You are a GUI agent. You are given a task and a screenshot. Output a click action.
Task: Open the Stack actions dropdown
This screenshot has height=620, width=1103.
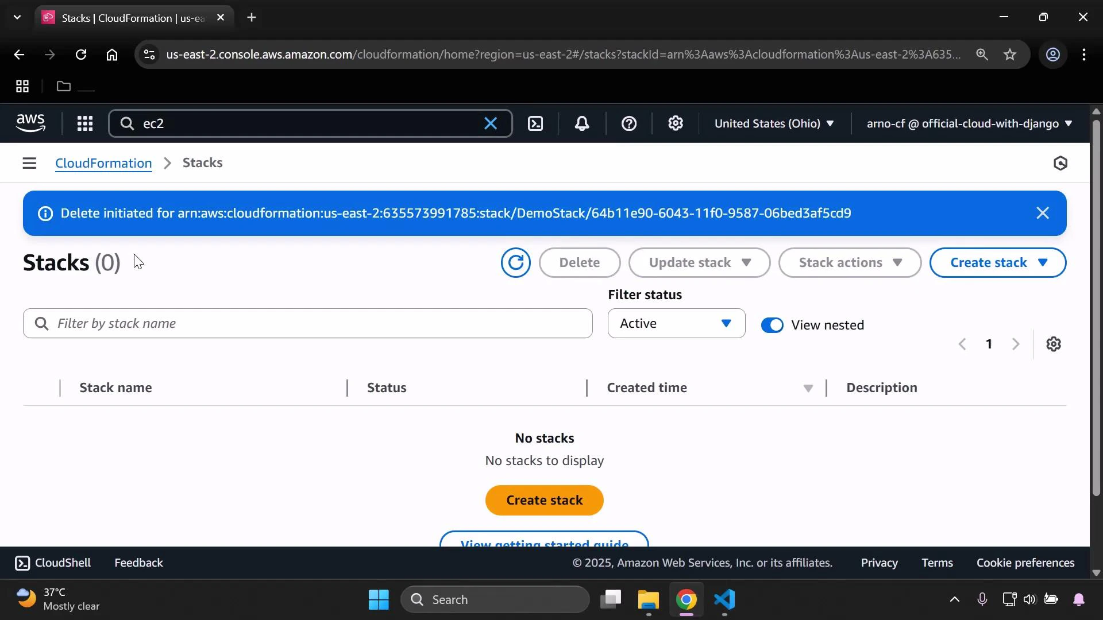coord(849,262)
